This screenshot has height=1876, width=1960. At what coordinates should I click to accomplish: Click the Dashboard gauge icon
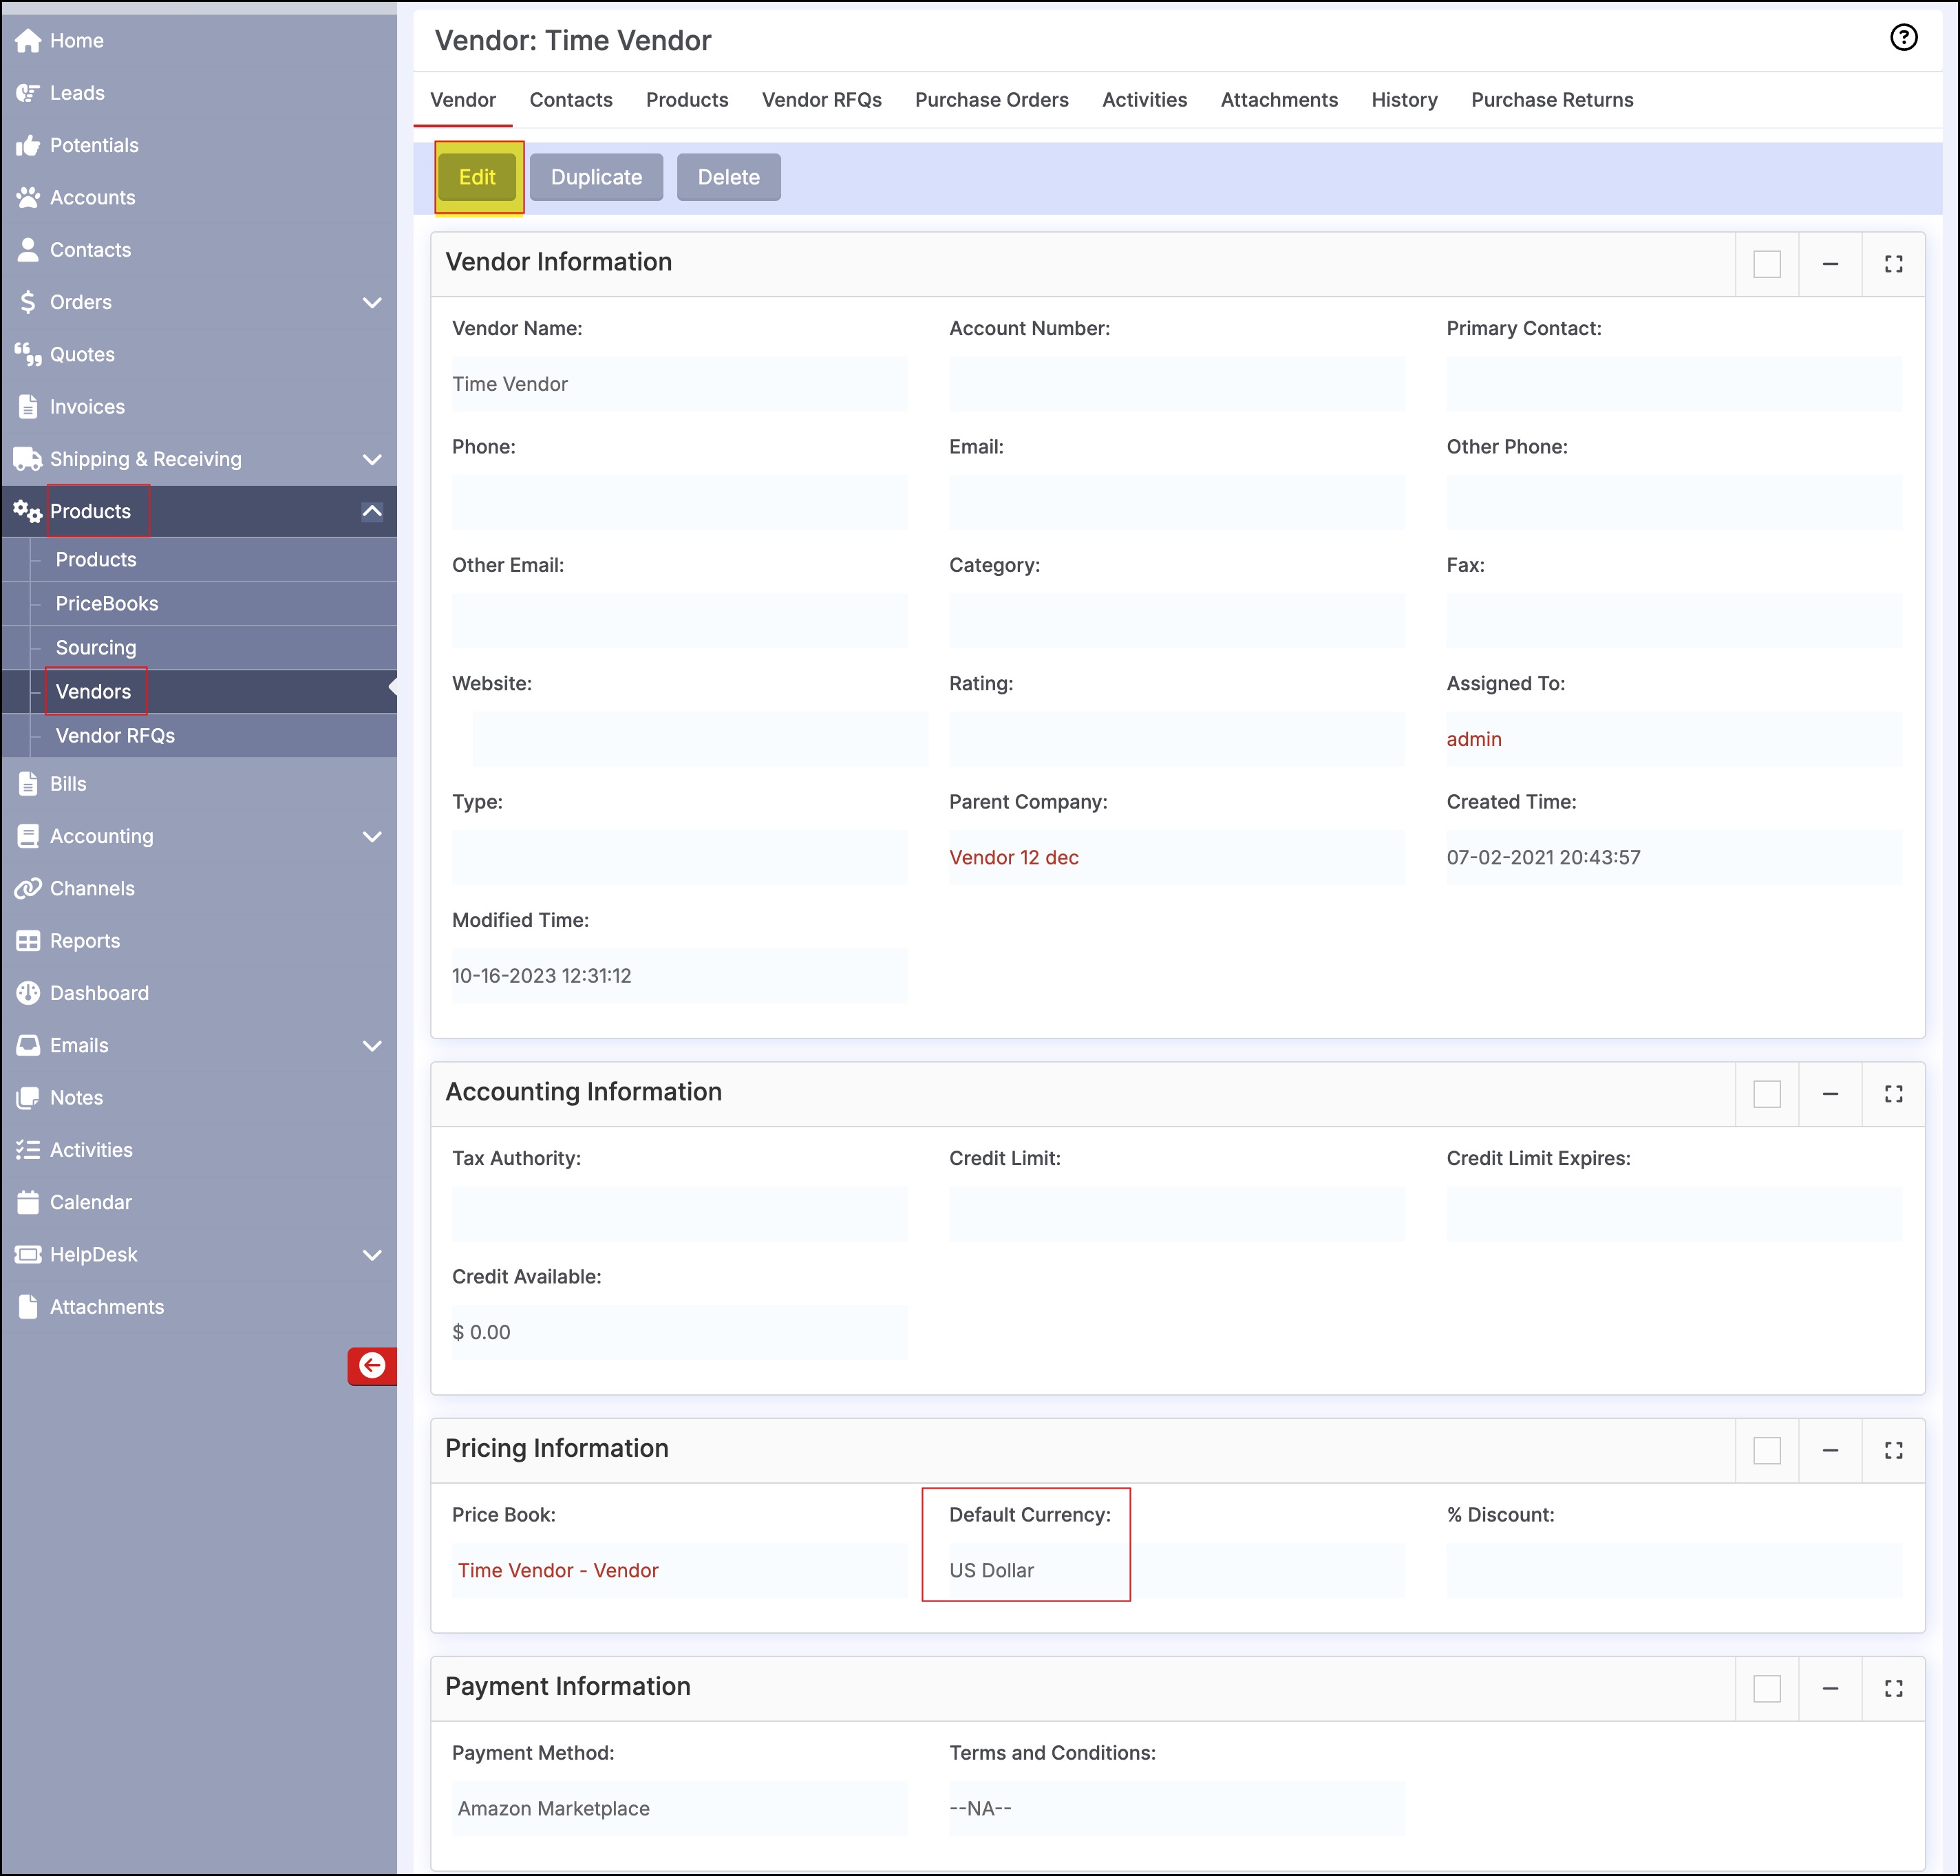[x=28, y=993]
